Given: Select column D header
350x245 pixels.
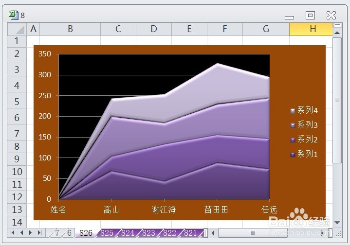Looking at the screenshot, I should (x=154, y=29).
